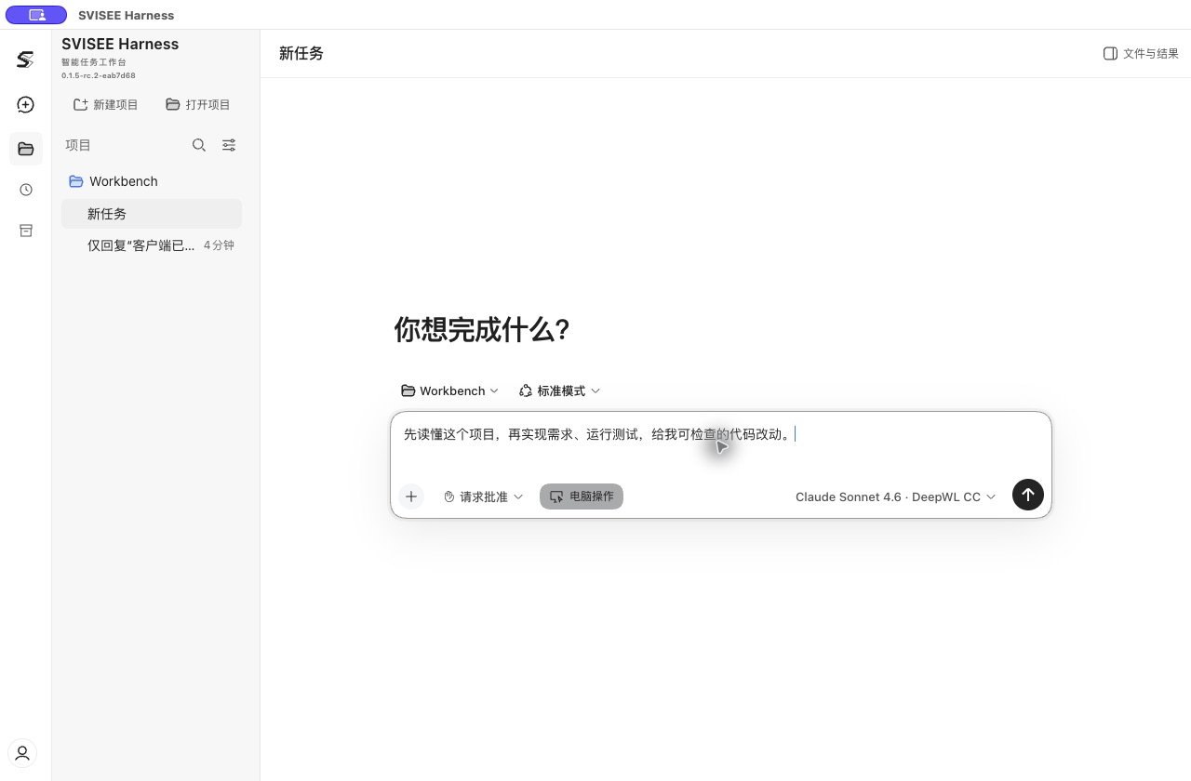The height and width of the screenshot is (781, 1191).
Task: Open the Workbench project dropdown above input
Action: 449,390
